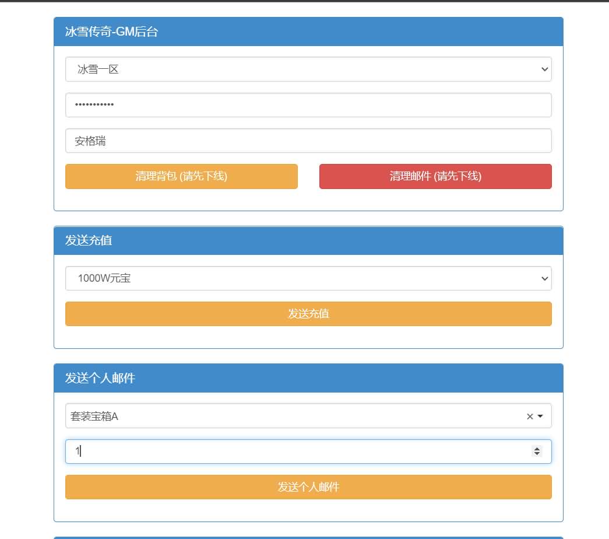609x539 pixels.
Task: Click the orange 发送充值 button
Action: click(x=308, y=314)
